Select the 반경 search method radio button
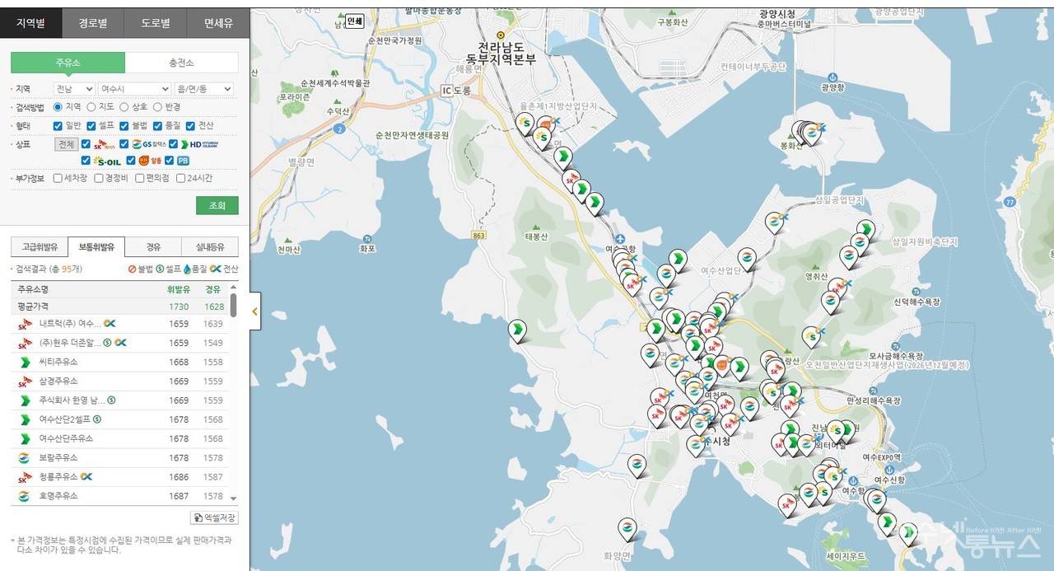1054x571 pixels. coord(158,107)
